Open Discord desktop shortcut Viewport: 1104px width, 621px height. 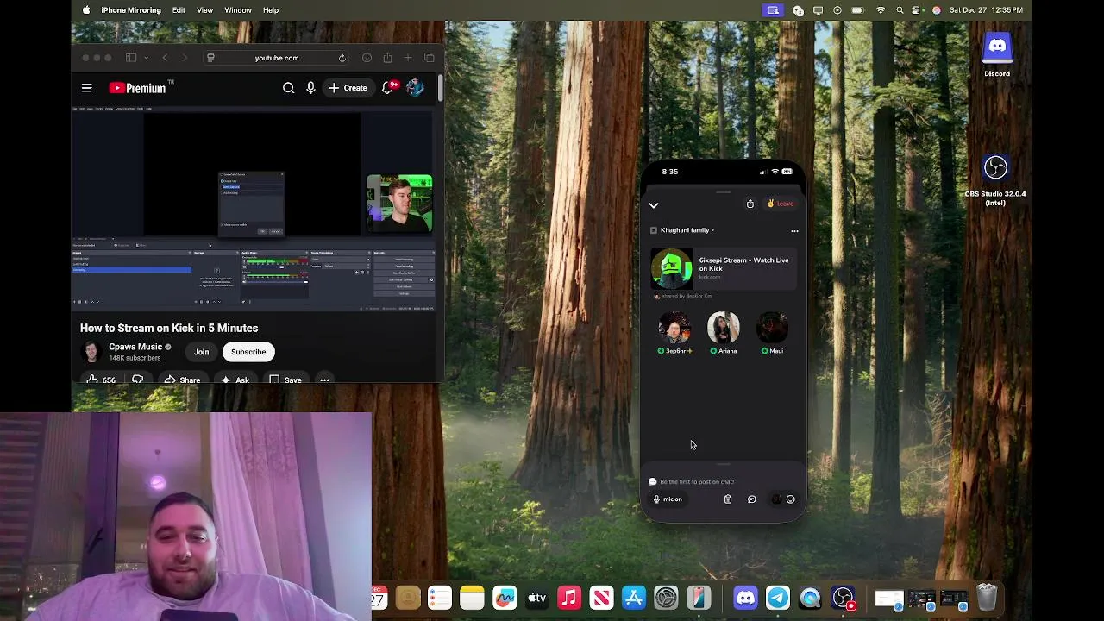coord(997,53)
